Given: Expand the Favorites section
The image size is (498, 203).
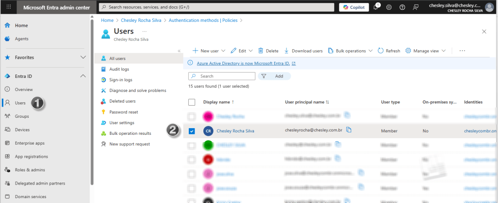Looking at the screenshot, I should pos(82,57).
